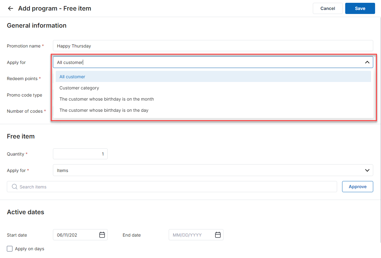Open the Apply for Items combo box

(x=213, y=170)
